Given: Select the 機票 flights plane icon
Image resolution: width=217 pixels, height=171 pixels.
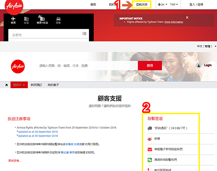Looking at the screenshot, I should tap(13, 18).
